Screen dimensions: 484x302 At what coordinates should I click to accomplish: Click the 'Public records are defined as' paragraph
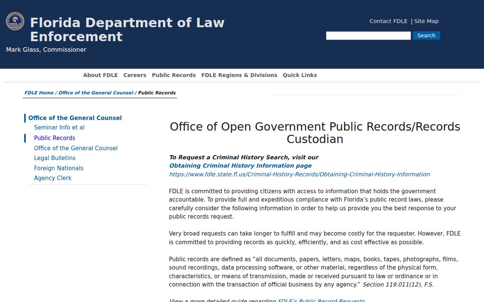coord(315,272)
